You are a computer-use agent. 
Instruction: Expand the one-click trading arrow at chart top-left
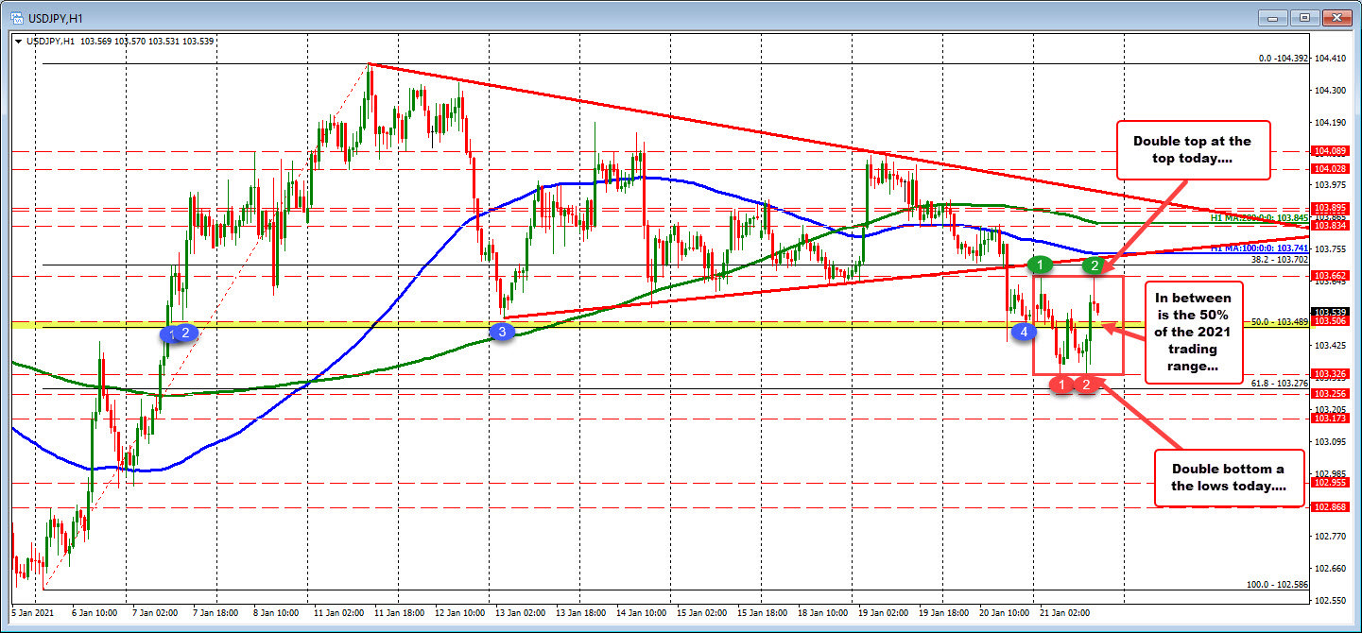[x=16, y=42]
